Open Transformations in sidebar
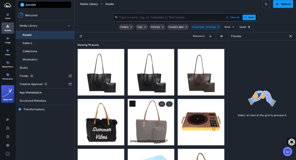Viewport: 296px width, 160px height. [34, 109]
